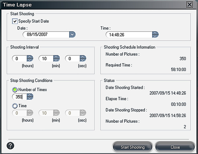198x154 pixels.
Task: Toggle the Specify Start Date checkbox
Action: pyautogui.click(x=14, y=21)
